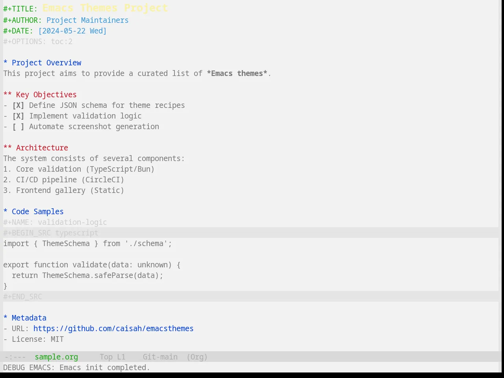Screen dimensions: 504x378
Task: Click sample.org buffer name in mode line
Action: click(56, 357)
